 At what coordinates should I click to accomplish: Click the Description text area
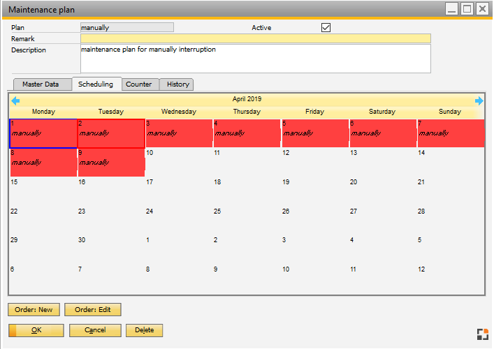[x=255, y=59]
